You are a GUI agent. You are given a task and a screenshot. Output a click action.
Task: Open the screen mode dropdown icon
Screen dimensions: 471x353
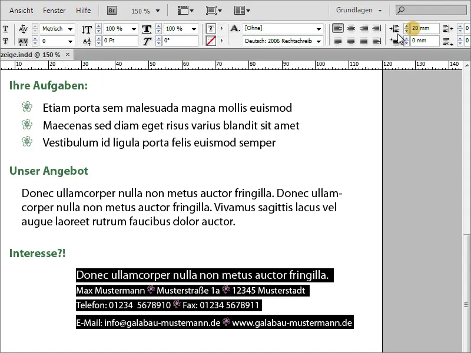[214, 11]
